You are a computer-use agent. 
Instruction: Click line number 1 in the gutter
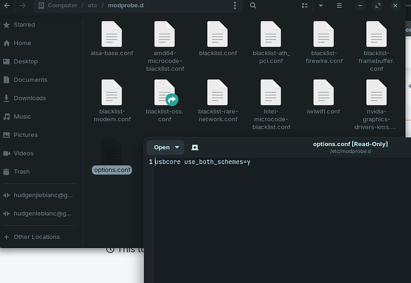coord(151,162)
